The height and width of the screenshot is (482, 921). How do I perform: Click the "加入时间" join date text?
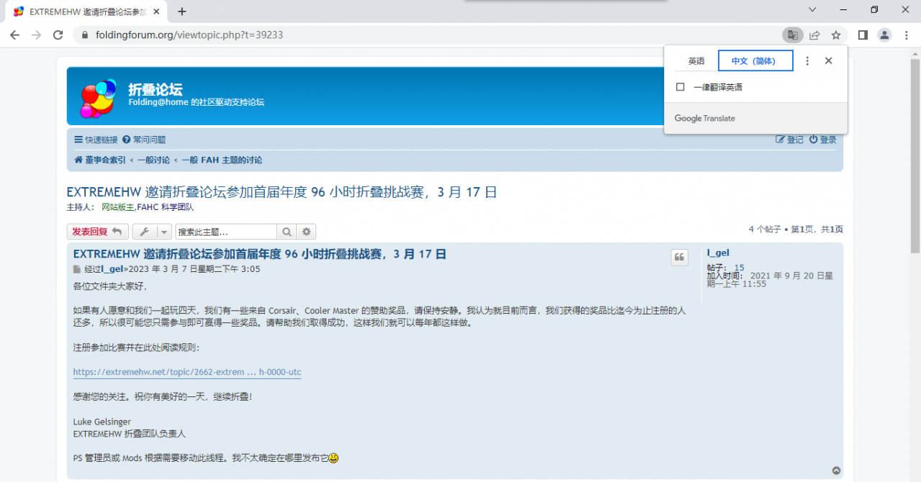(x=726, y=276)
